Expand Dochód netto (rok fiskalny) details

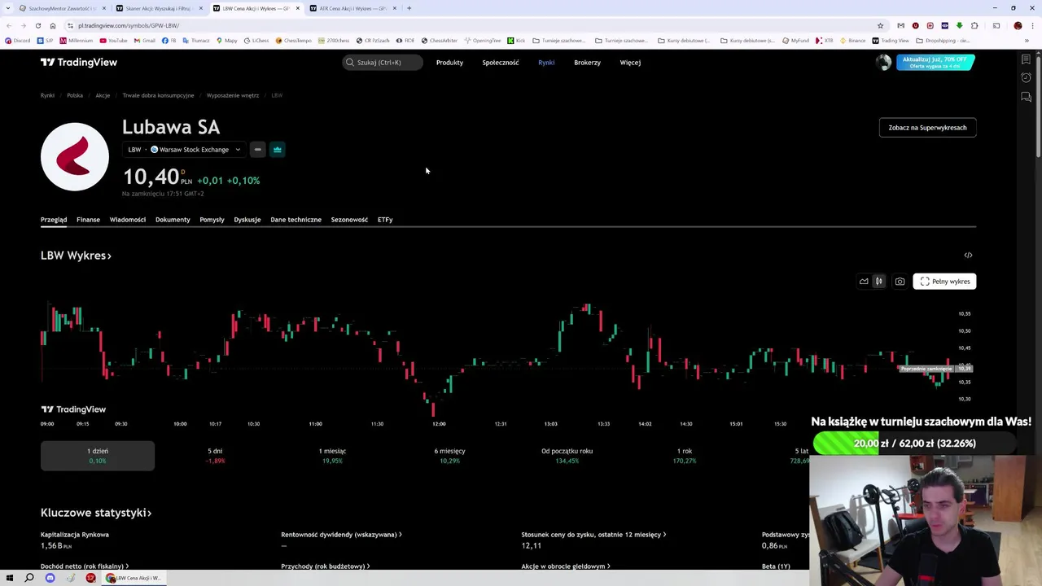click(x=85, y=566)
